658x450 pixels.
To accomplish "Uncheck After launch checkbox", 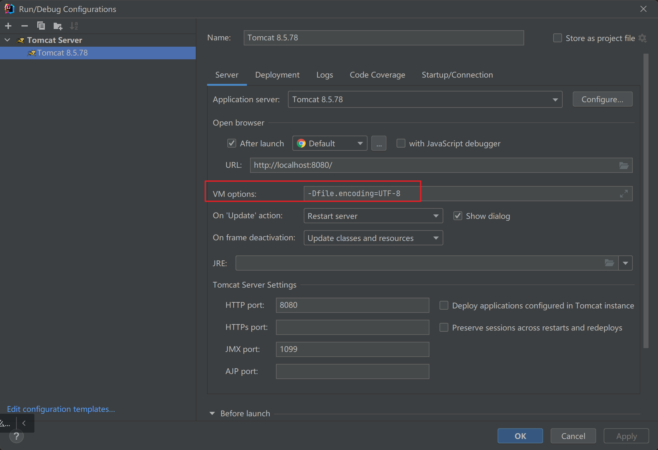I will click(232, 143).
